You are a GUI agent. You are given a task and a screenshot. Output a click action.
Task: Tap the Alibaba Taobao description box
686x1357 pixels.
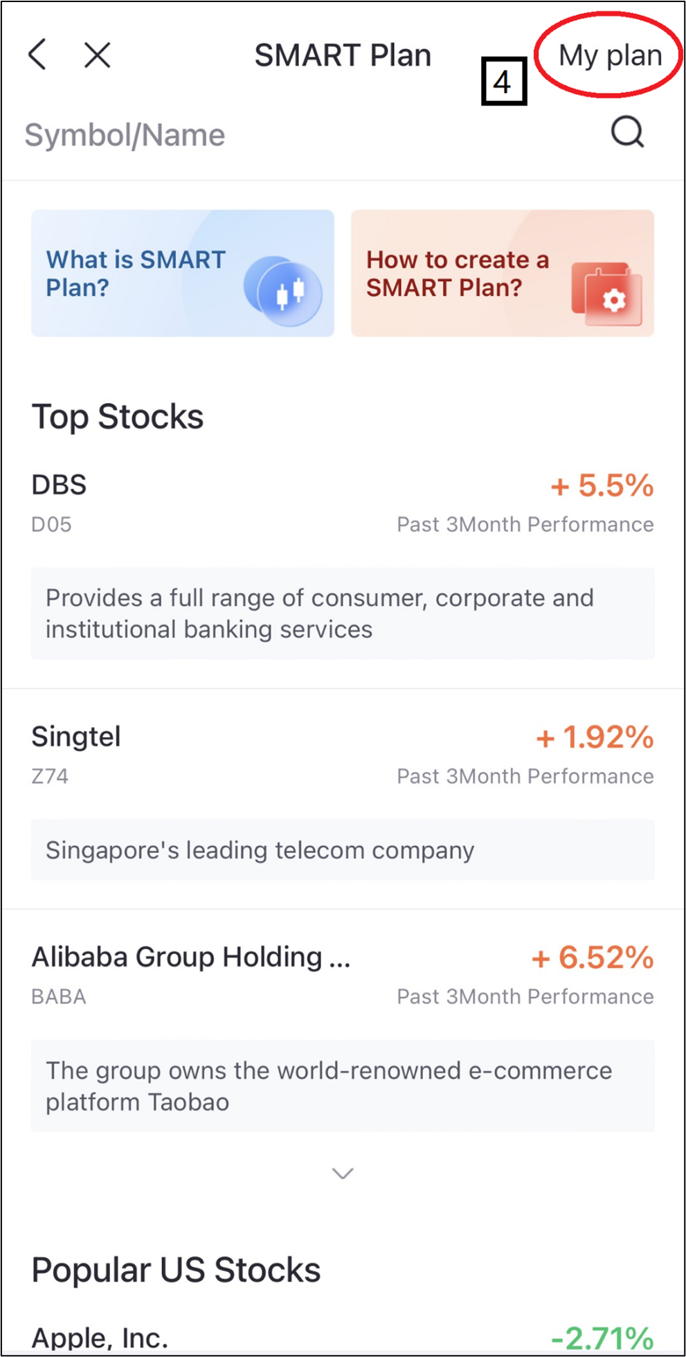tap(343, 1086)
